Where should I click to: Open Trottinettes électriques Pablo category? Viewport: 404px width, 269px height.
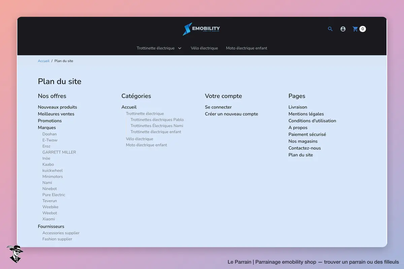point(157,120)
